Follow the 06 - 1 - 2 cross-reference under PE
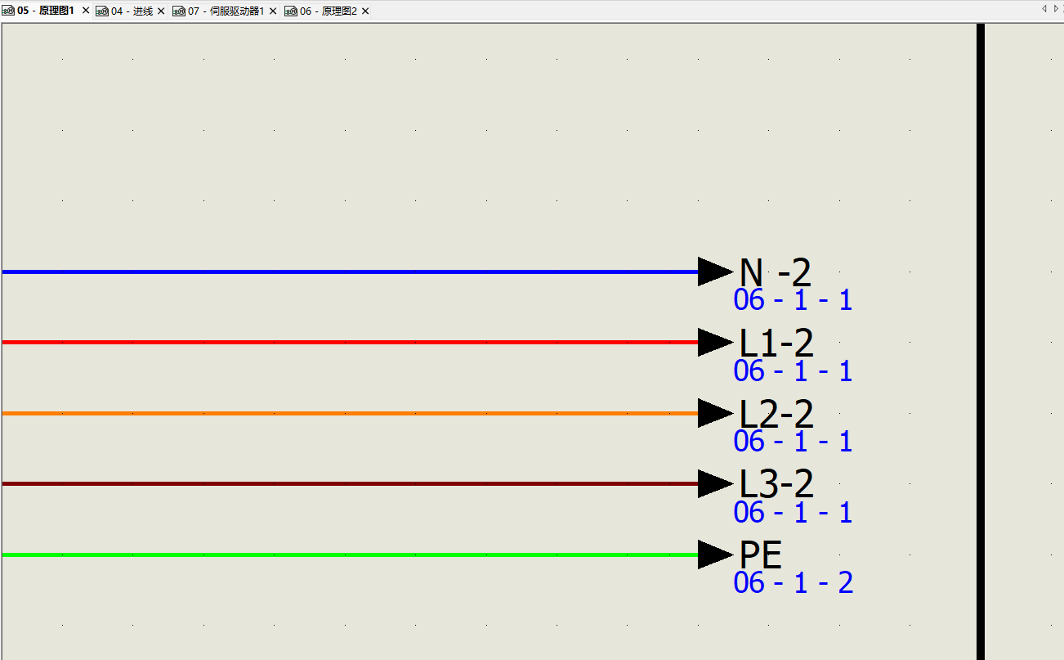The image size is (1064, 660). [x=793, y=583]
